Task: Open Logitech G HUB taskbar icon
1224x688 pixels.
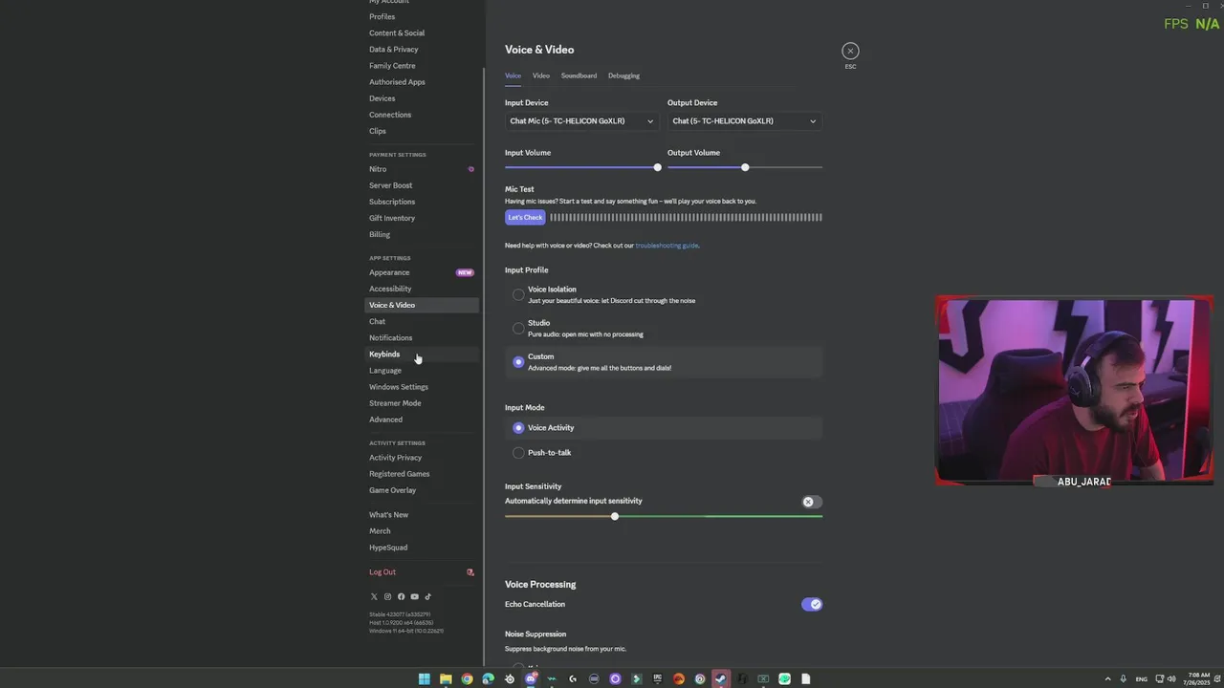Action: click(x=573, y=679)
